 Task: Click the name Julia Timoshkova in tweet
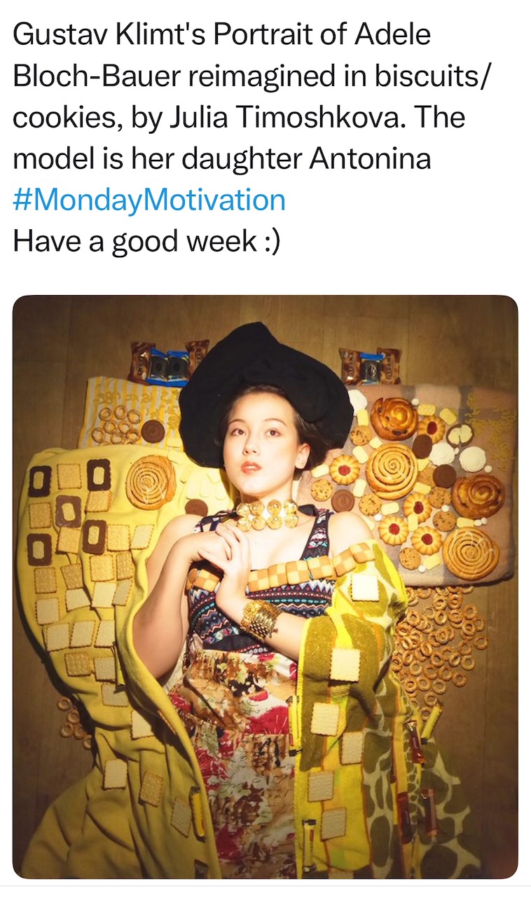pos(284,117)
